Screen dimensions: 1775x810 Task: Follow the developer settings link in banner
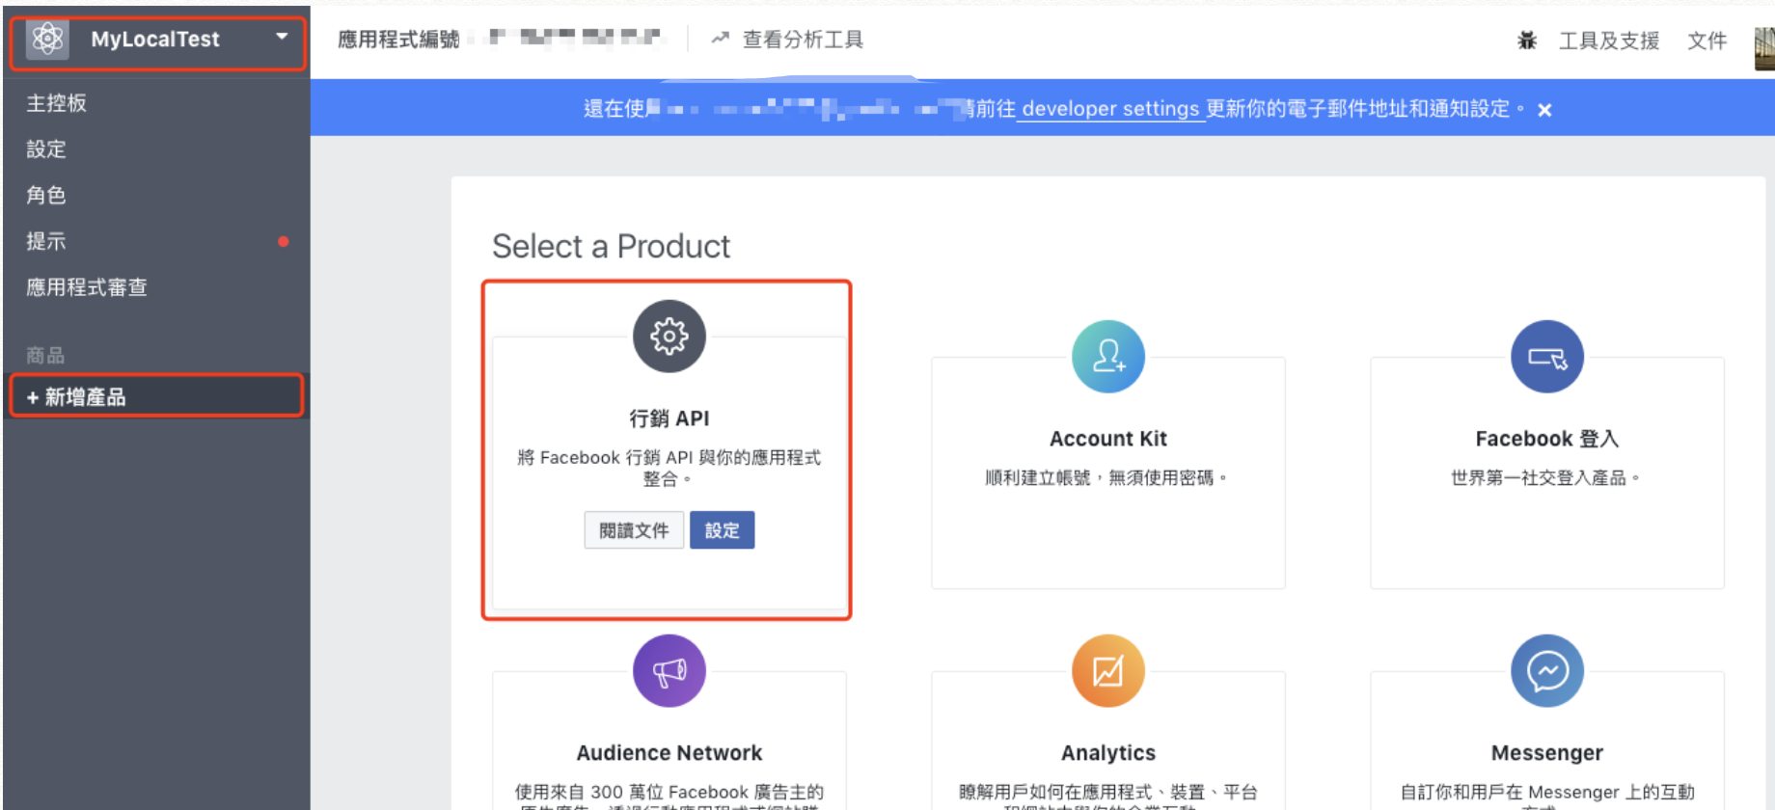coord(1110,109)
